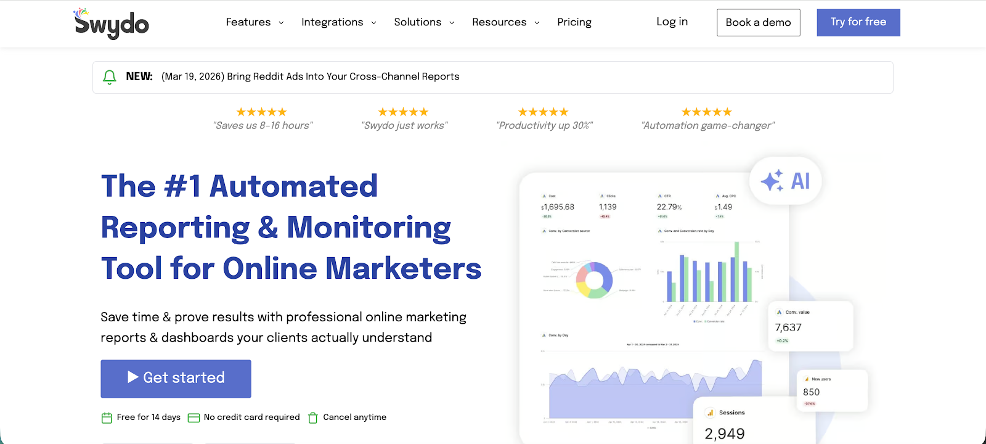Click the play triangle in Get started

[132, 377]
